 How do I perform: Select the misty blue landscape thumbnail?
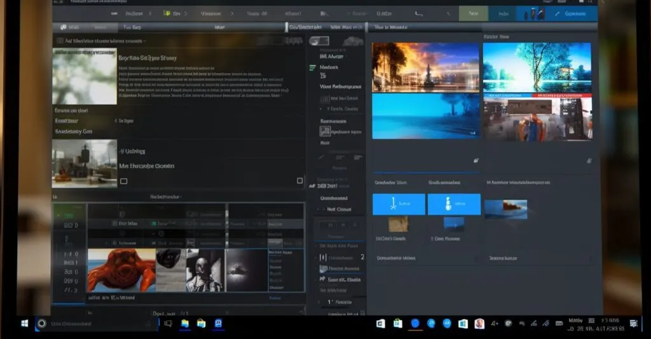coord(425,116)
